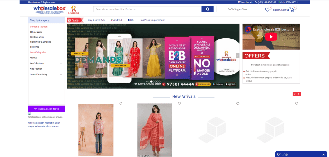Click Download Now button on banner

tap(203, 84)
